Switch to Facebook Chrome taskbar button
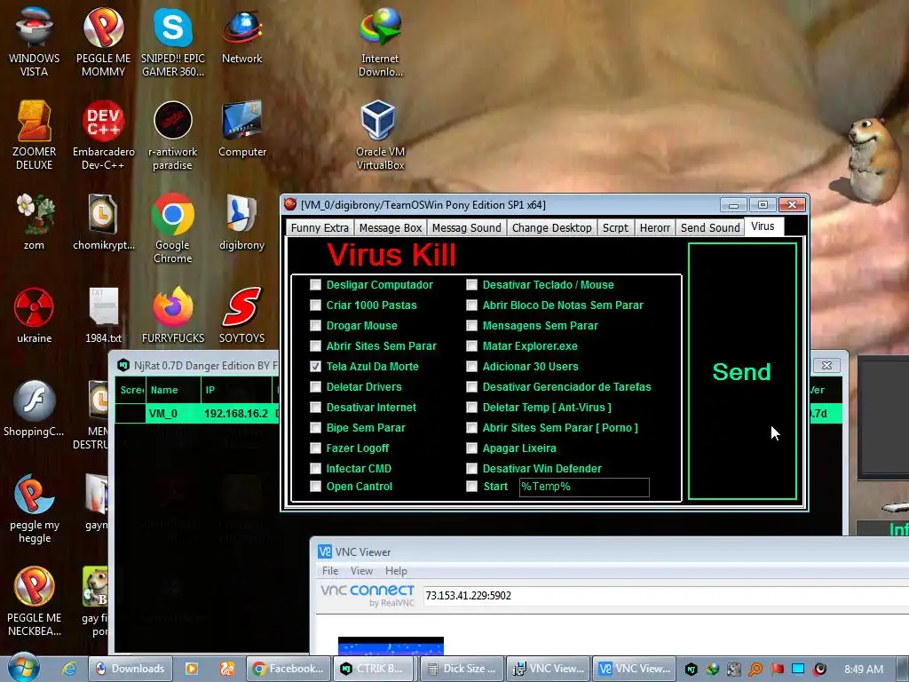The width and height of the screenshot is (909, 682). [x=289, y=669]
